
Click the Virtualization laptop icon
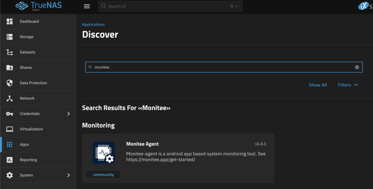[10, 129]
